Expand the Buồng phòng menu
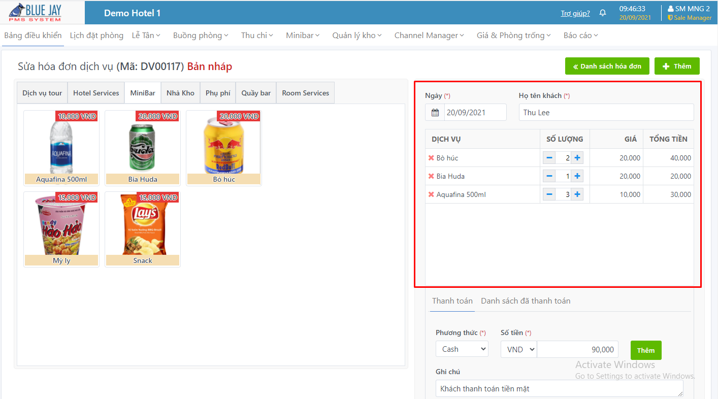 (x=201, y=36)
